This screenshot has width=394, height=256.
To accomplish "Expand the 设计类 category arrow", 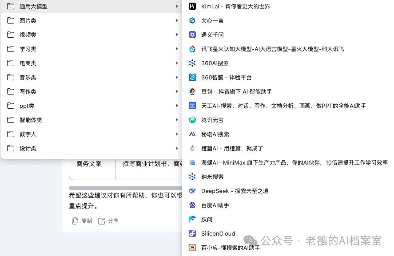I will click(177, 148).
